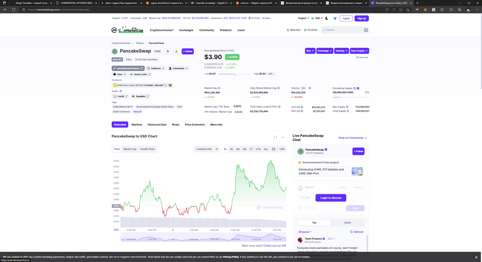Open the Exchanges menu
The image size is (482, 262).
pos(186,30)
